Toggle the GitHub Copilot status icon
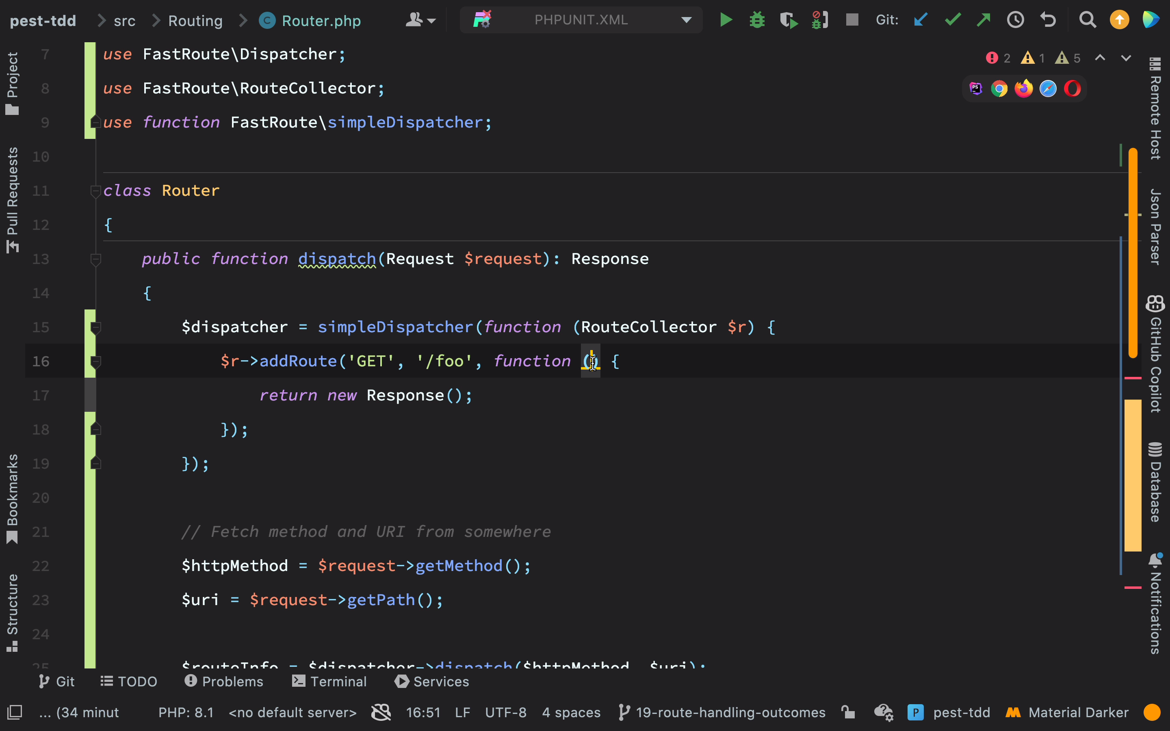The height and width of the screenshot is (731, 1170). tap(381, 713)
